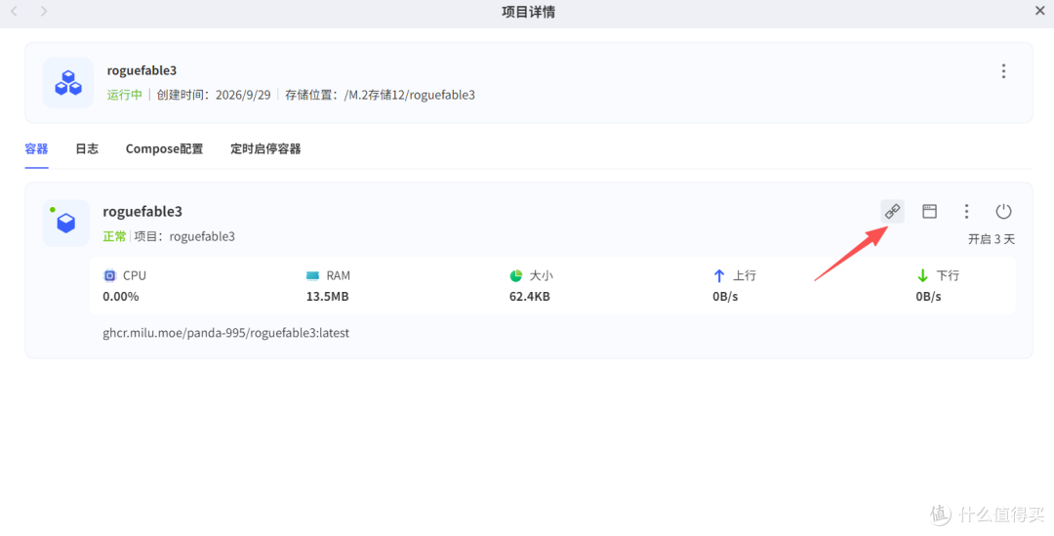Click the RAM value 13.5MB
Screen dimensions: 1054x536
327,296
